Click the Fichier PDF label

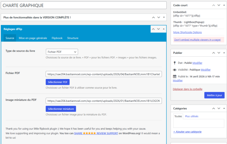(13, 73)
